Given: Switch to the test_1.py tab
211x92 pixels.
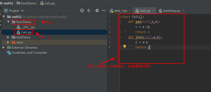Looking at the screenshot, I should point(121,11).
